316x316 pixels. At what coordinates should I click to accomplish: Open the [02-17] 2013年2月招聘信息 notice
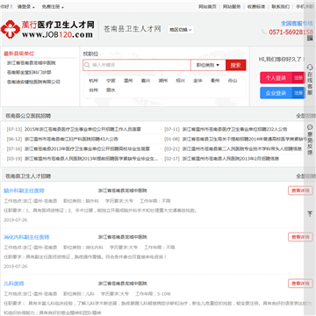pyautogui.click(x=231, y=159)
